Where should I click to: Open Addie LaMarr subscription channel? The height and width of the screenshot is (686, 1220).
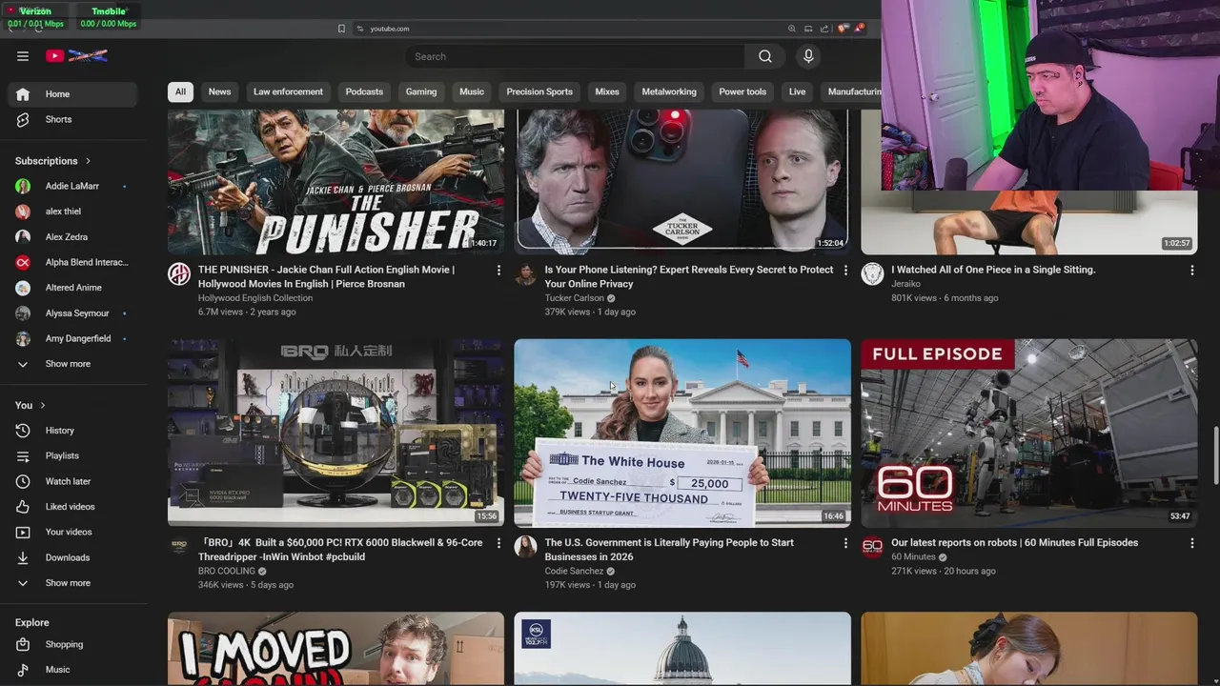coord(74,186)
